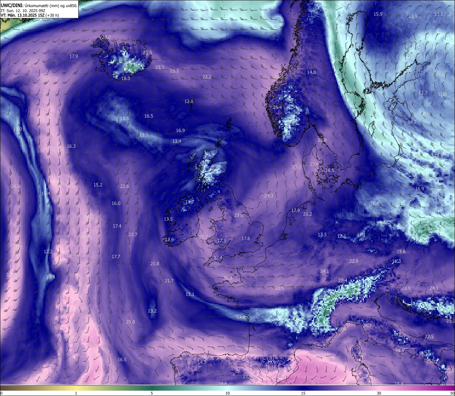Select the 12.2 value label
The height and width of the screenshot is (396, 455).
point(48,251)
